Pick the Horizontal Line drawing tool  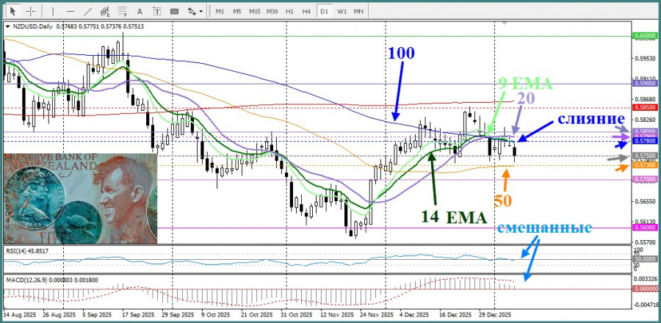coord(71,11)
